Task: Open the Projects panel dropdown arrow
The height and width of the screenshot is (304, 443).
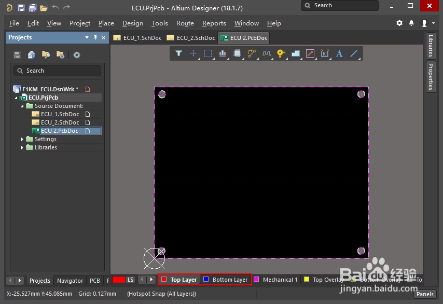Action: pos(87,37)
